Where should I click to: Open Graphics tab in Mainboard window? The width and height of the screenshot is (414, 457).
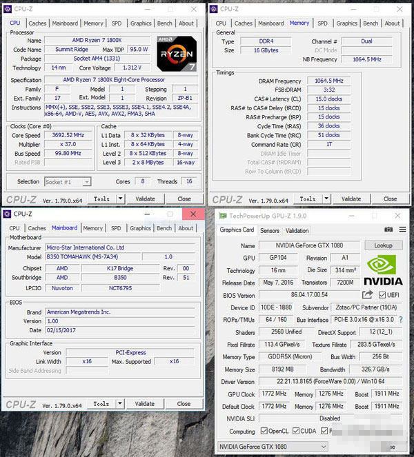click(x=140, y=228)
